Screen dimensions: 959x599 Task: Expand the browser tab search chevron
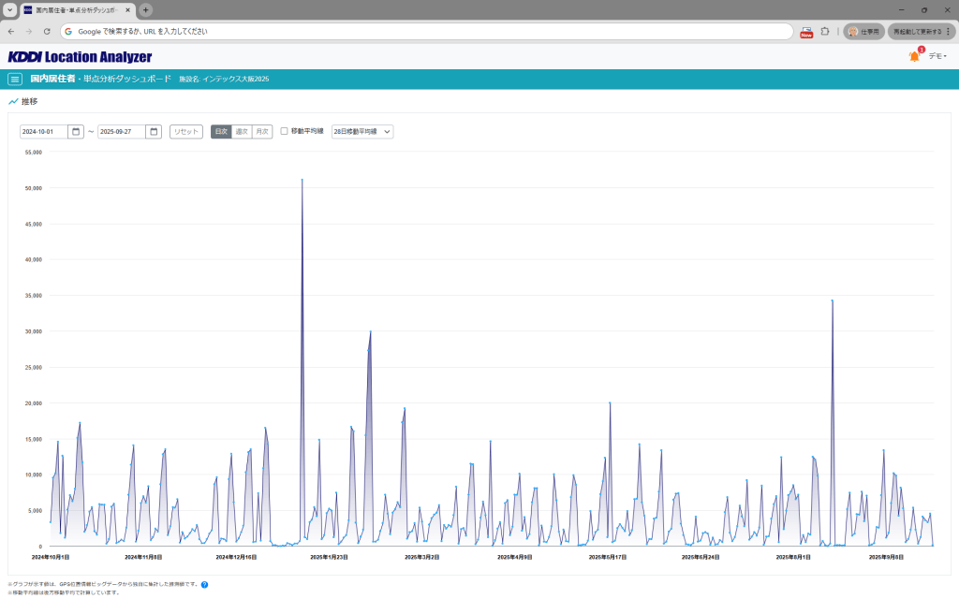(x=9, y=10)
